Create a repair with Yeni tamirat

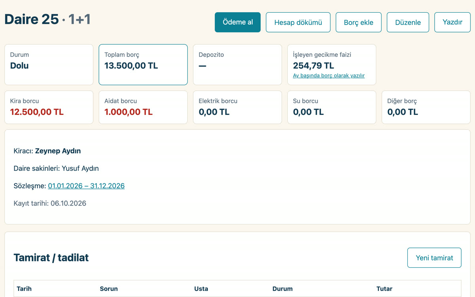tap(434, 258)
